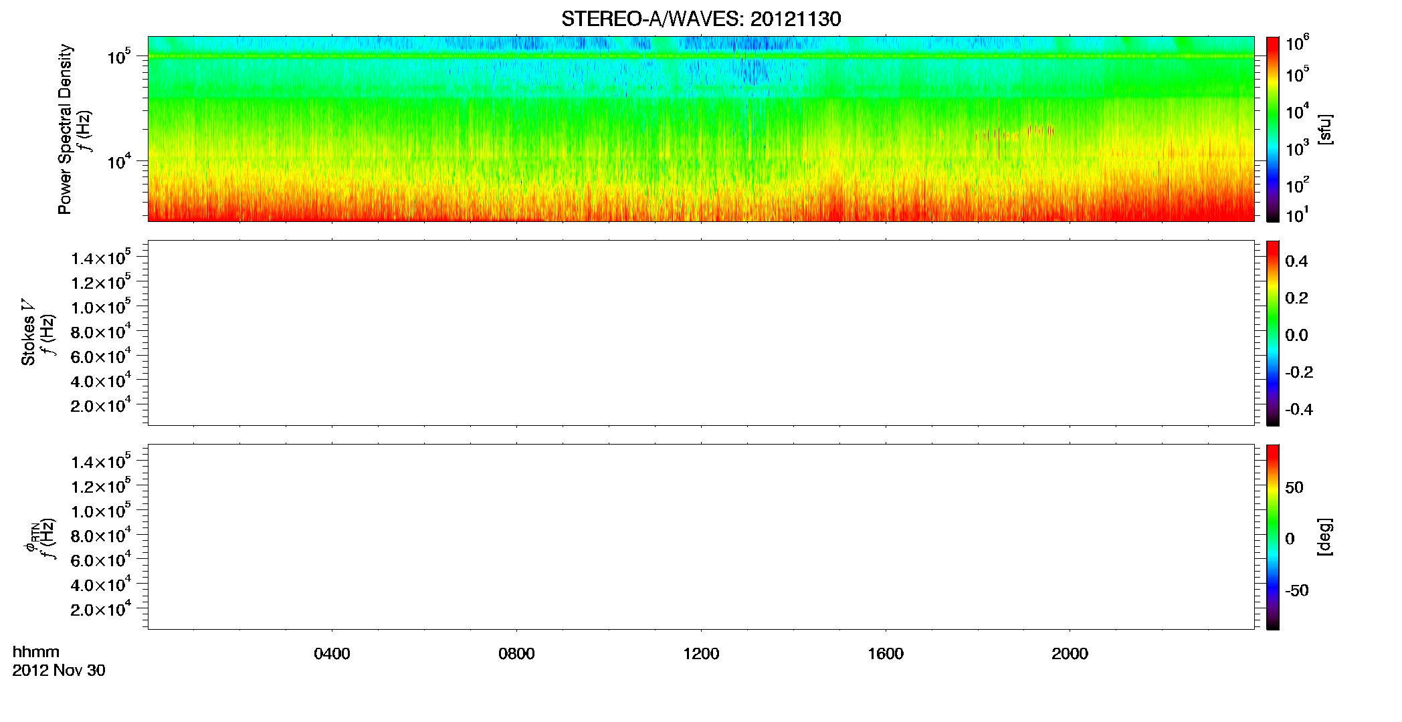This screenshot has width=1402, height=722.
Task: Click the red burst near 1900 in spectrogram
Action: point(1040,130)
